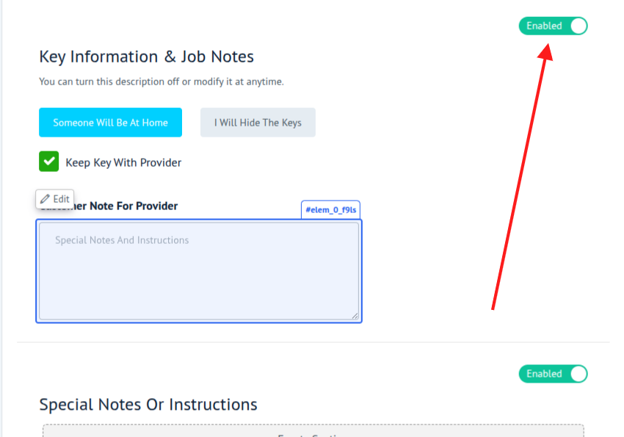Image resolution: width=624 pixels, height=437 pixels.
Task: Click the white knob of the bottom Enabled switch
Action: coord(578,374)
